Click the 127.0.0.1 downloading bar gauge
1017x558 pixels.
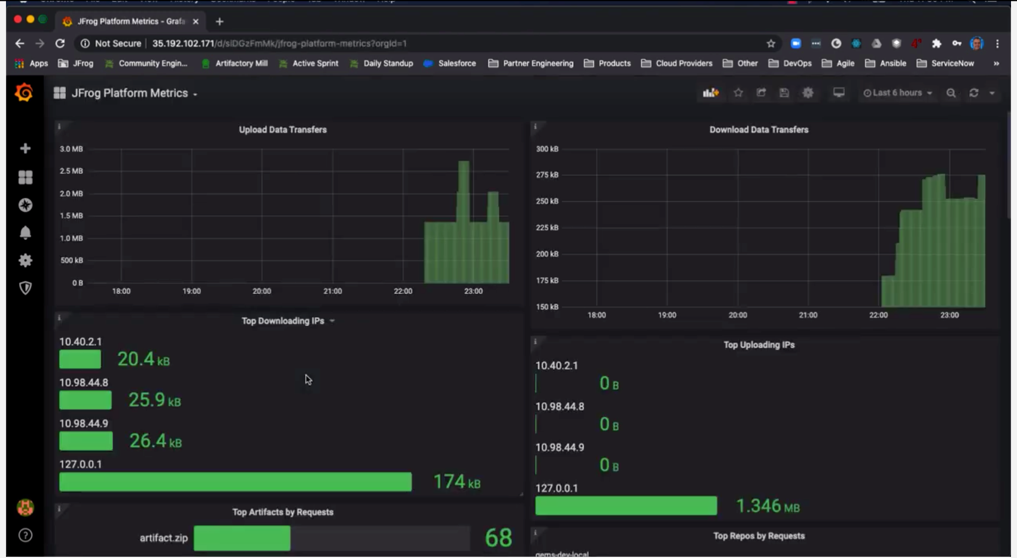point(235,482)
